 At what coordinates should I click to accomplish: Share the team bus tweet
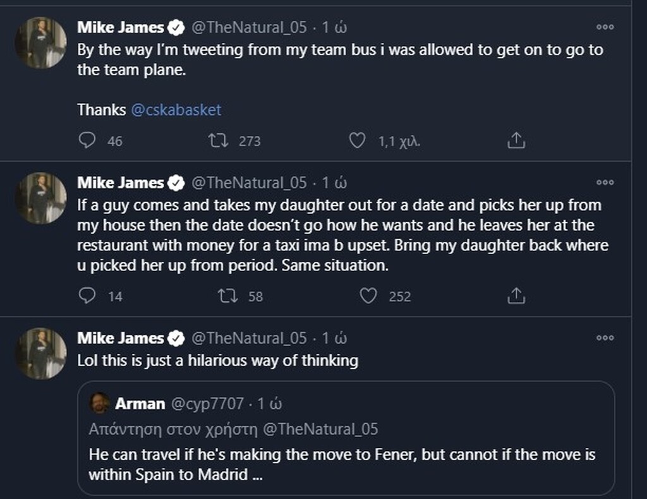pos(516,140)
